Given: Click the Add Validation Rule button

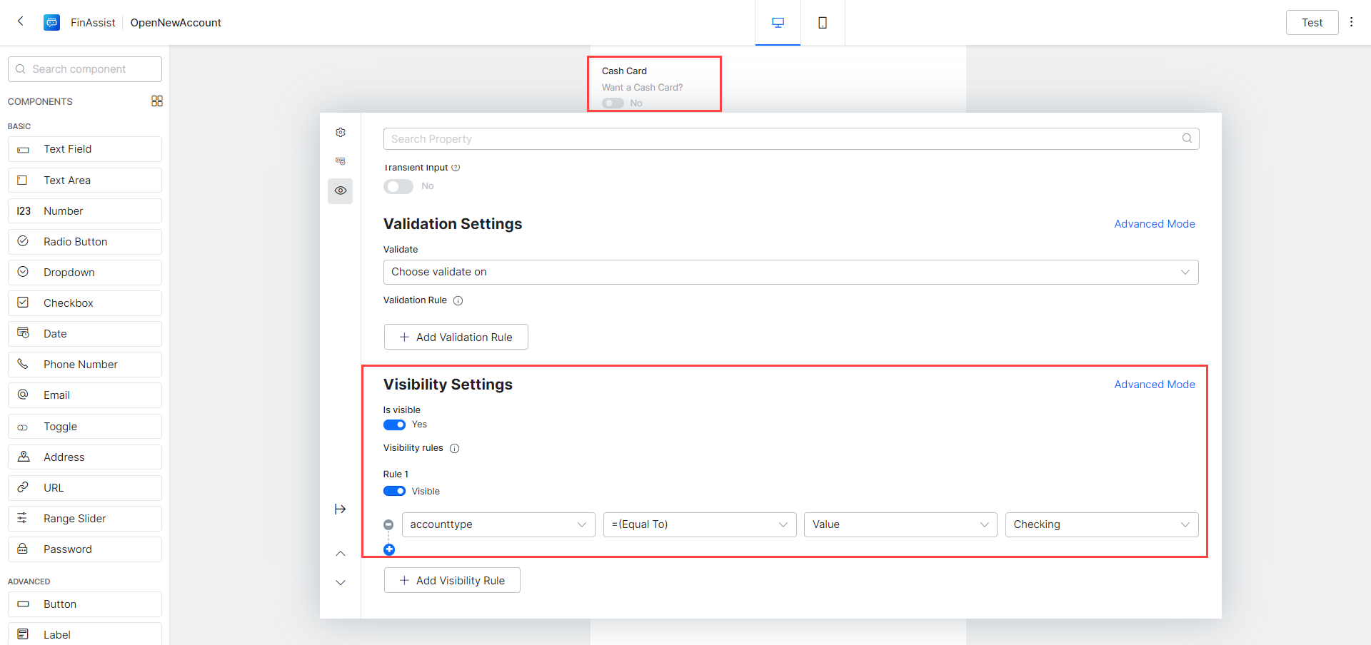Looking at the screenshot, I should tap(456, 337).
